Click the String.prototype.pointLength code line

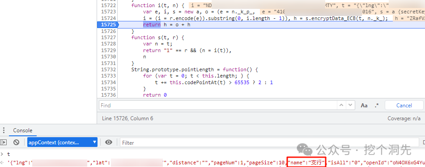coord(194,69)
